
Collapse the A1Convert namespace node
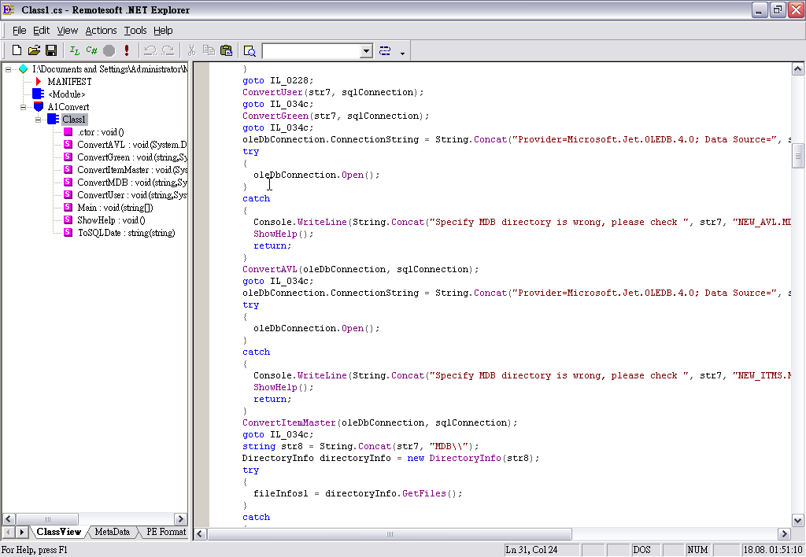click(23, 107)
